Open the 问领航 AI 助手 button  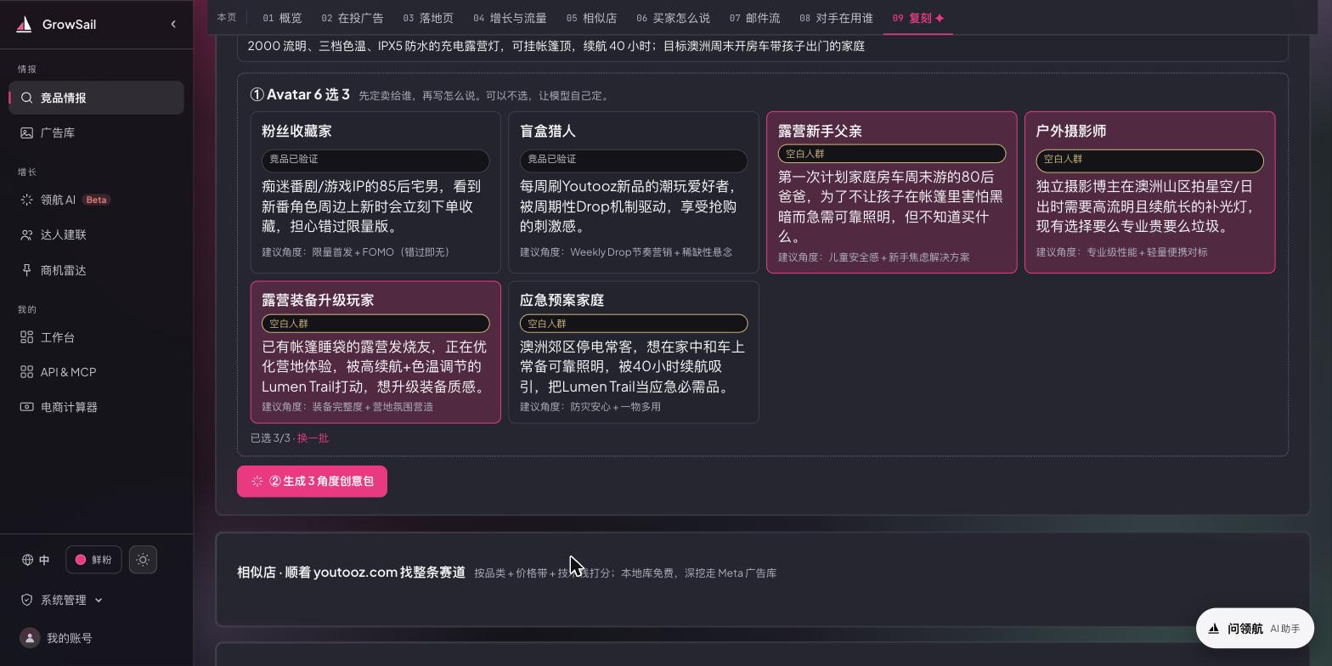tap(1255, 629)
